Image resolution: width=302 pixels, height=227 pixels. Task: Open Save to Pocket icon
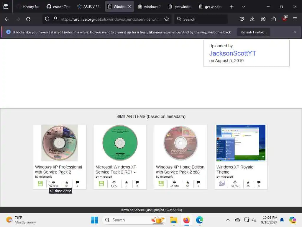(242, 19)
